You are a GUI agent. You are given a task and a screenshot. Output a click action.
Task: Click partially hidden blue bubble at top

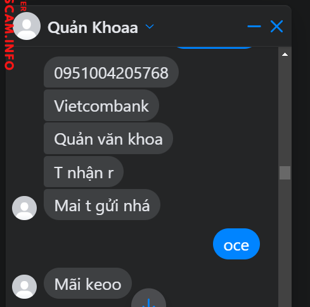point(214,47)
